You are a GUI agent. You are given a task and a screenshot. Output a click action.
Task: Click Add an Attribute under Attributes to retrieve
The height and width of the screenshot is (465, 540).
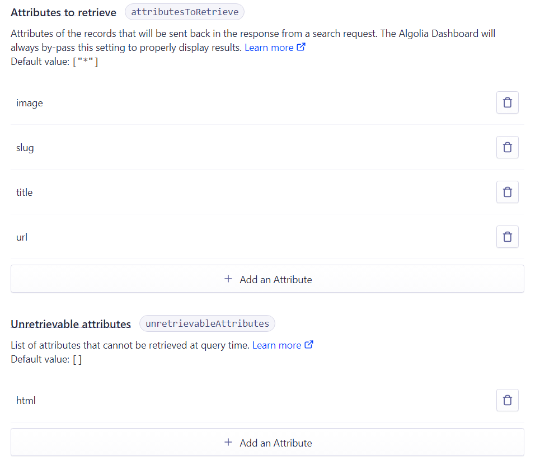click(267, 279)
